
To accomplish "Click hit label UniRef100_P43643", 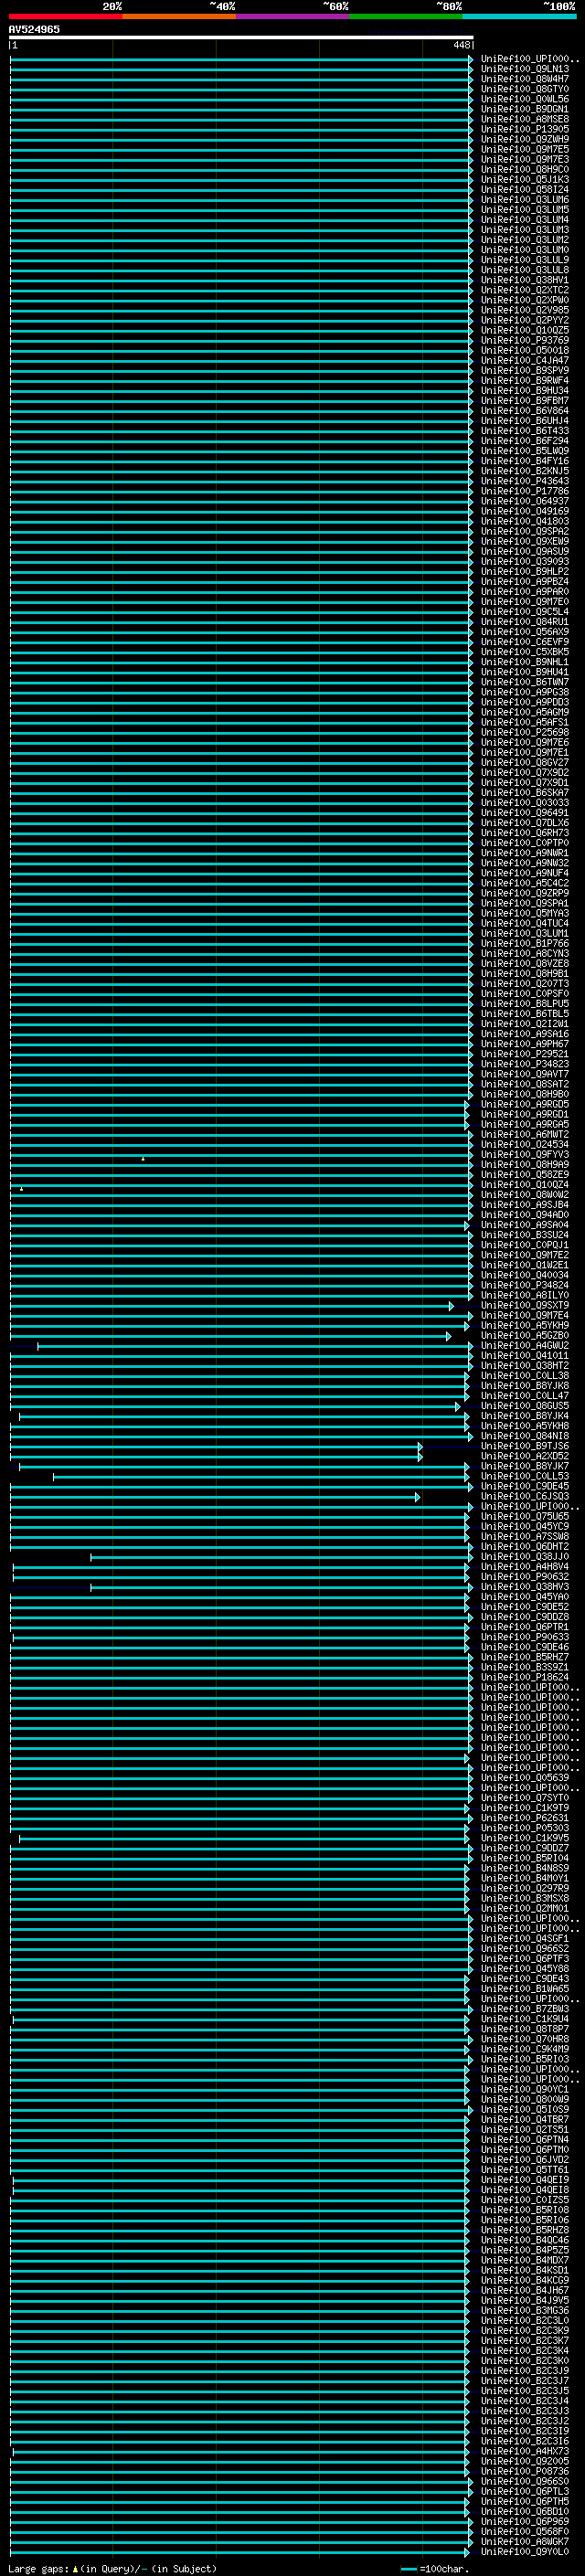I will pos(525,482).
